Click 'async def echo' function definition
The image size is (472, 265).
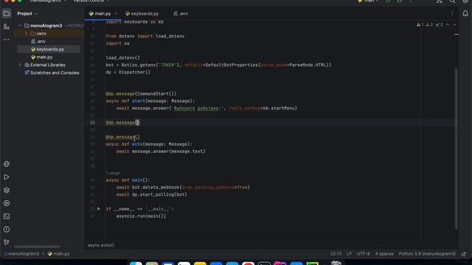click(x=149, y=144)
